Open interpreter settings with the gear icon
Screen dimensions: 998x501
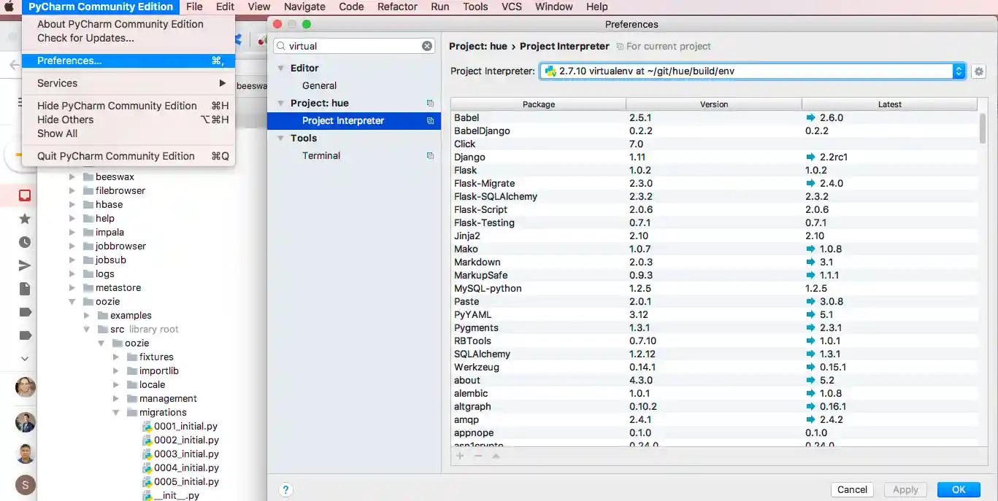point(978,71)
